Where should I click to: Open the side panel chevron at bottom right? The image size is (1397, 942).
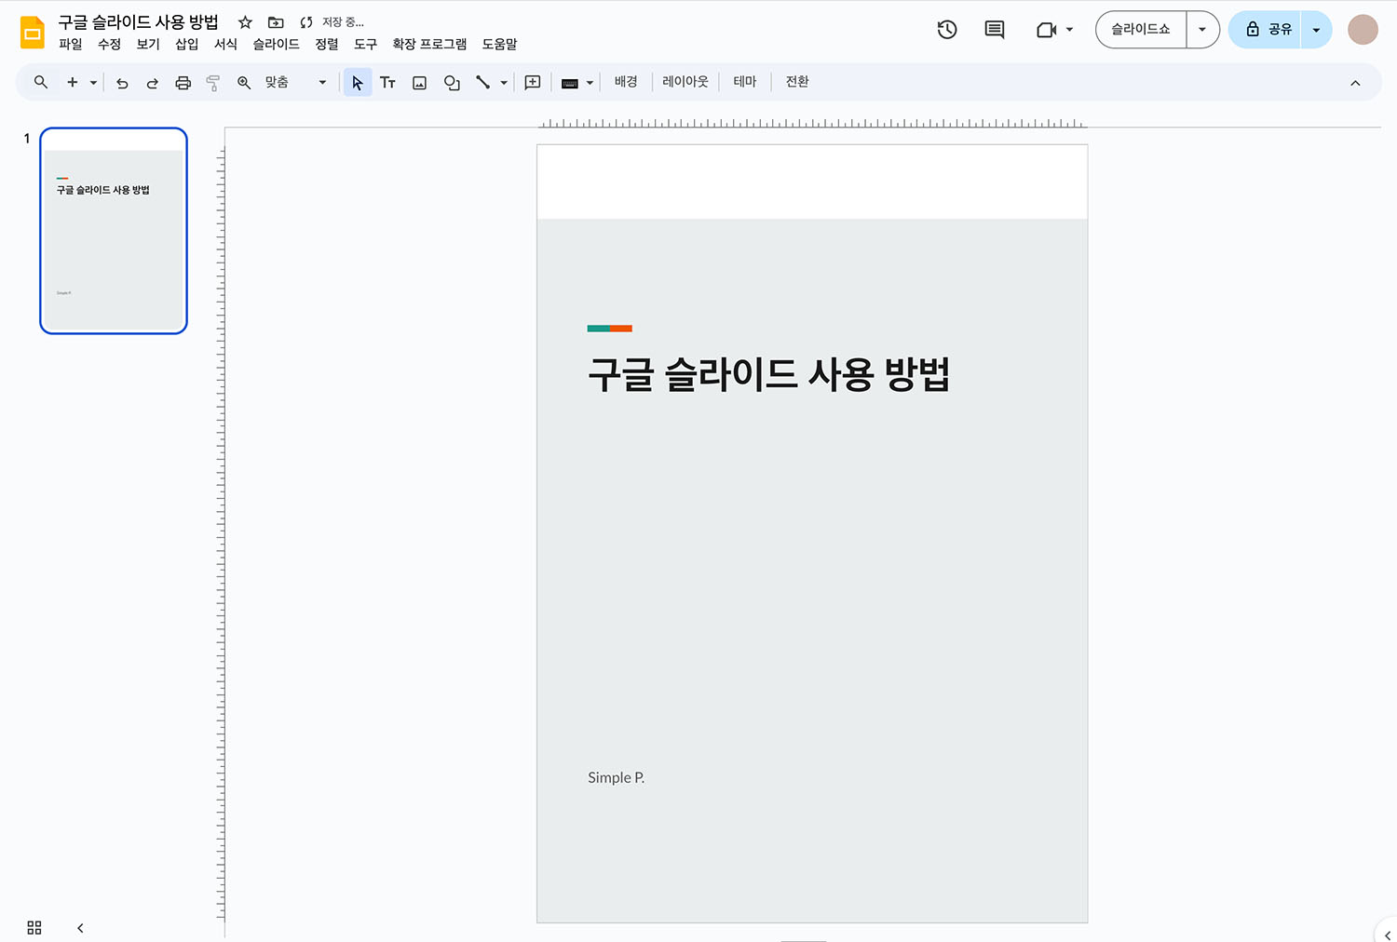pyautogui.click(x=1387, y=934)
